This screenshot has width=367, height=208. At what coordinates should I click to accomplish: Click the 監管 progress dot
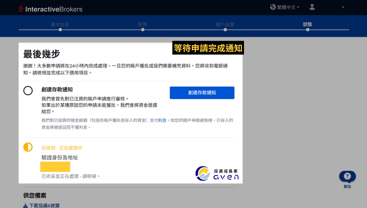[142, 30]
